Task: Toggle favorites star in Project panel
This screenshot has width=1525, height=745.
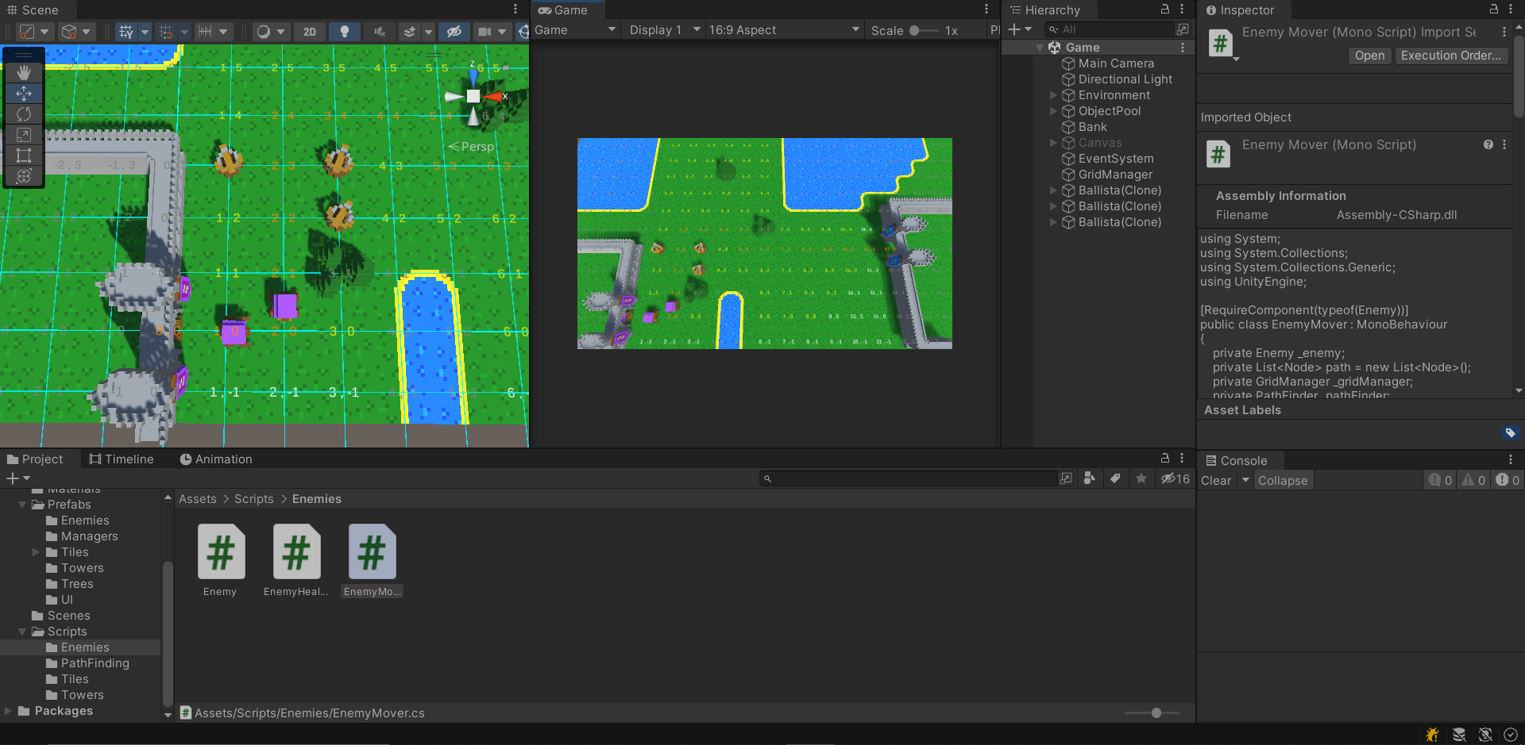Action: [x=1141, y=478]
